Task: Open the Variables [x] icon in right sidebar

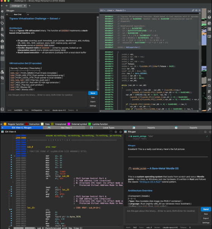Action: [209, 11]
